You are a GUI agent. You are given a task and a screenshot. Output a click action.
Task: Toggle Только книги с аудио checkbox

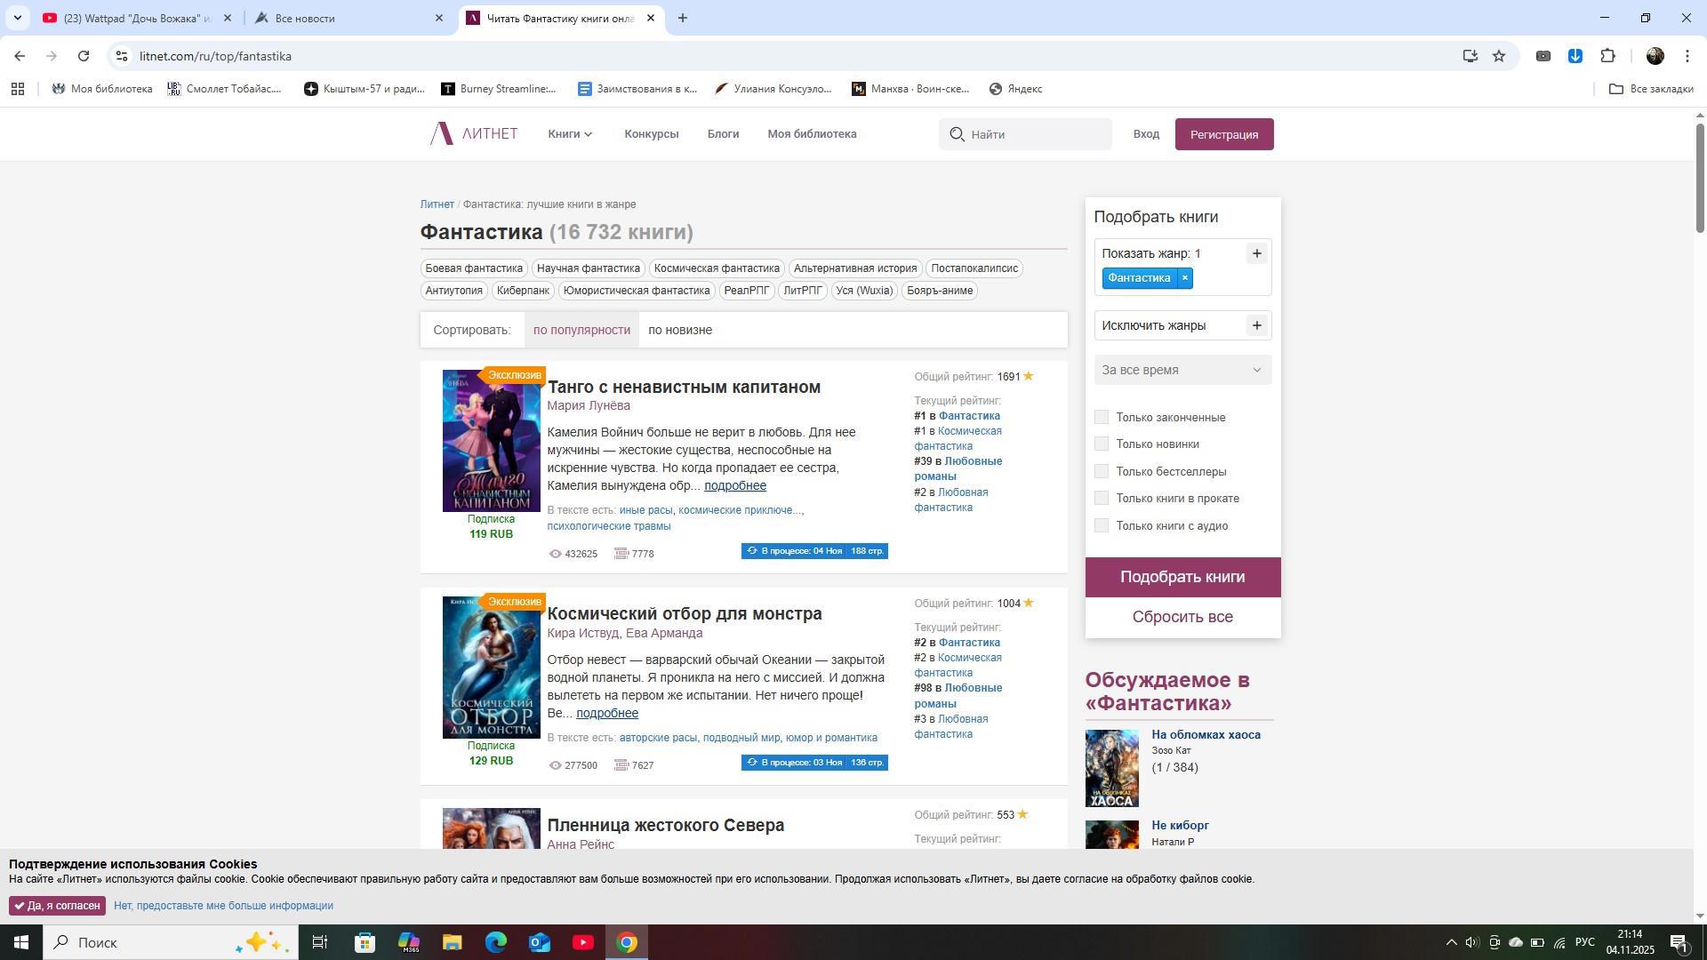click(1102, 525)
